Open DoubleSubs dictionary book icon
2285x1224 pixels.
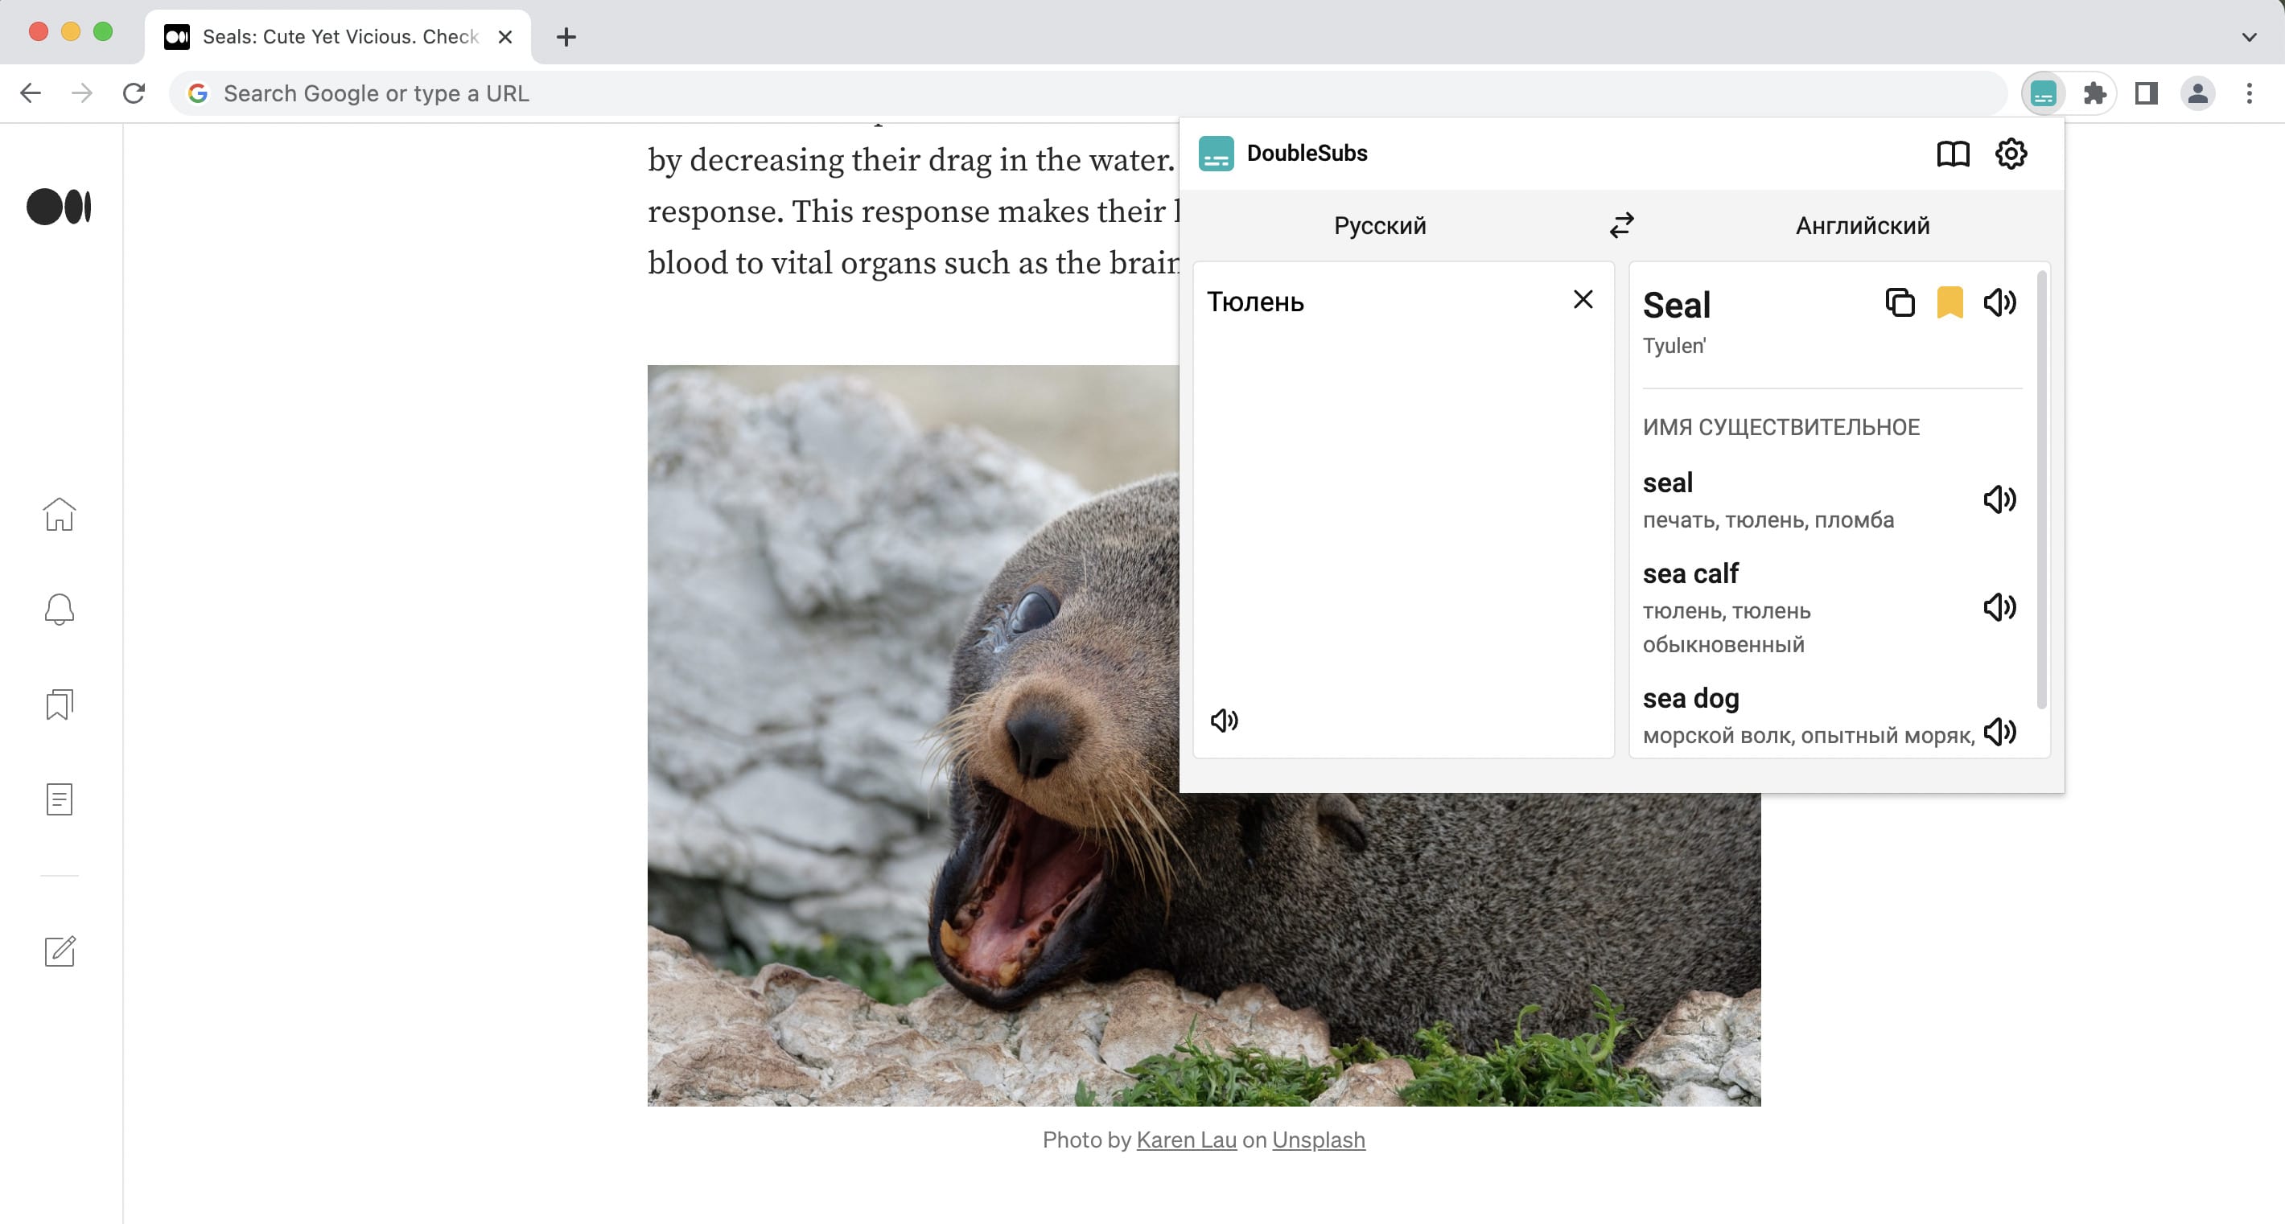(1953, 154)
